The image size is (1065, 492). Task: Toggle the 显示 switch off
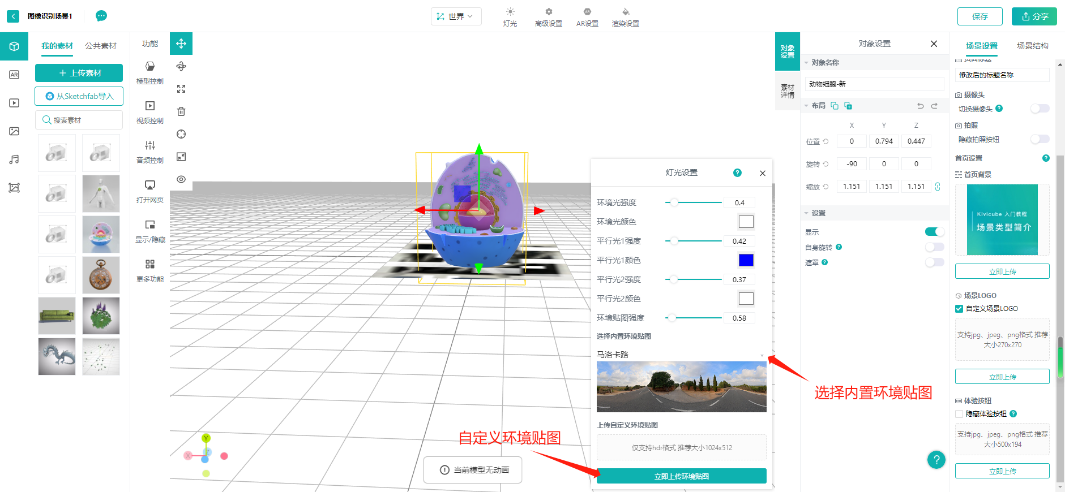pyautogui.click(x=934, y=231)
